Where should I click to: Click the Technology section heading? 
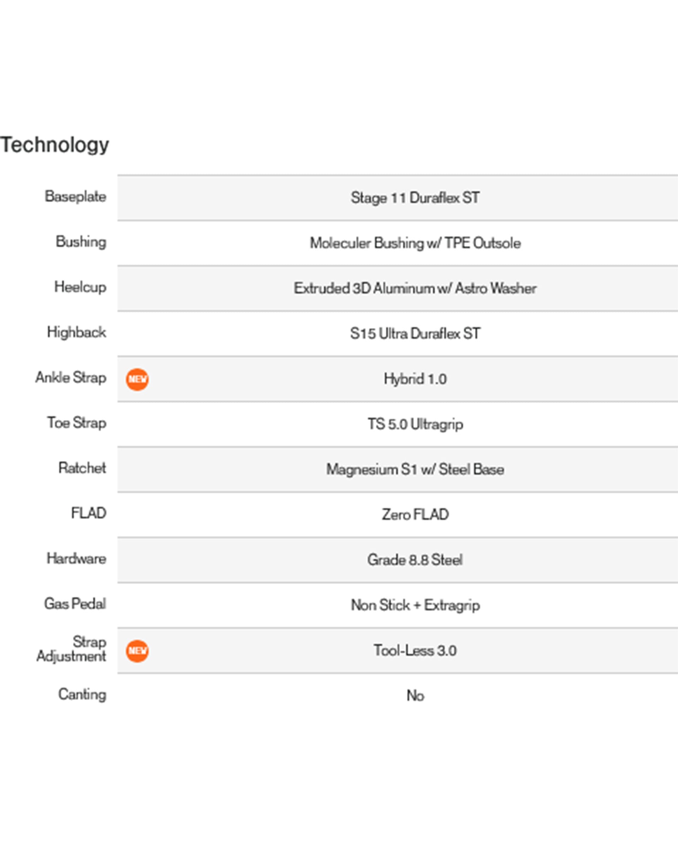[55, 145]
